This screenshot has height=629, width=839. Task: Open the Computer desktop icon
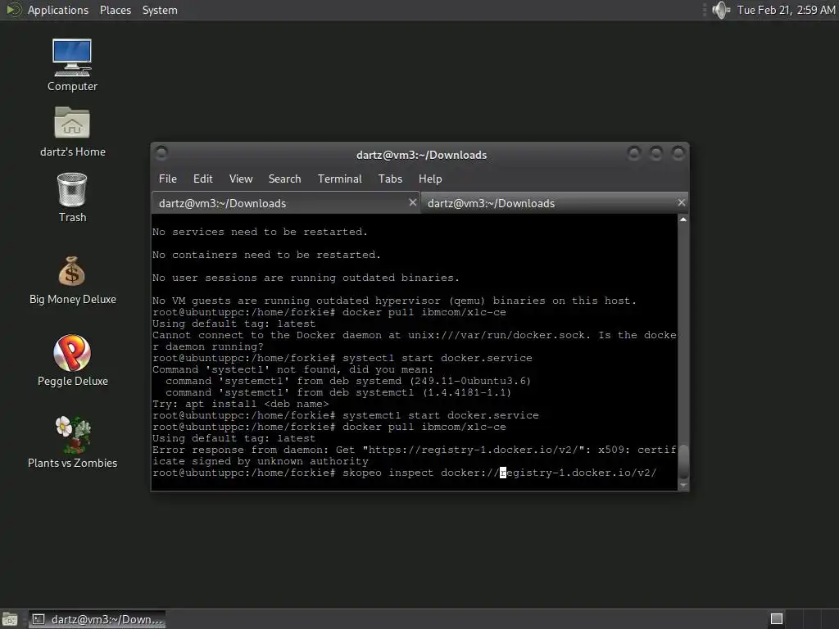72,66
